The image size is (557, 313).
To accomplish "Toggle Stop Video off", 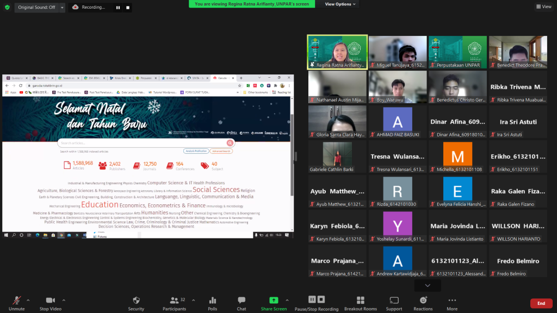I will [51, 303].
